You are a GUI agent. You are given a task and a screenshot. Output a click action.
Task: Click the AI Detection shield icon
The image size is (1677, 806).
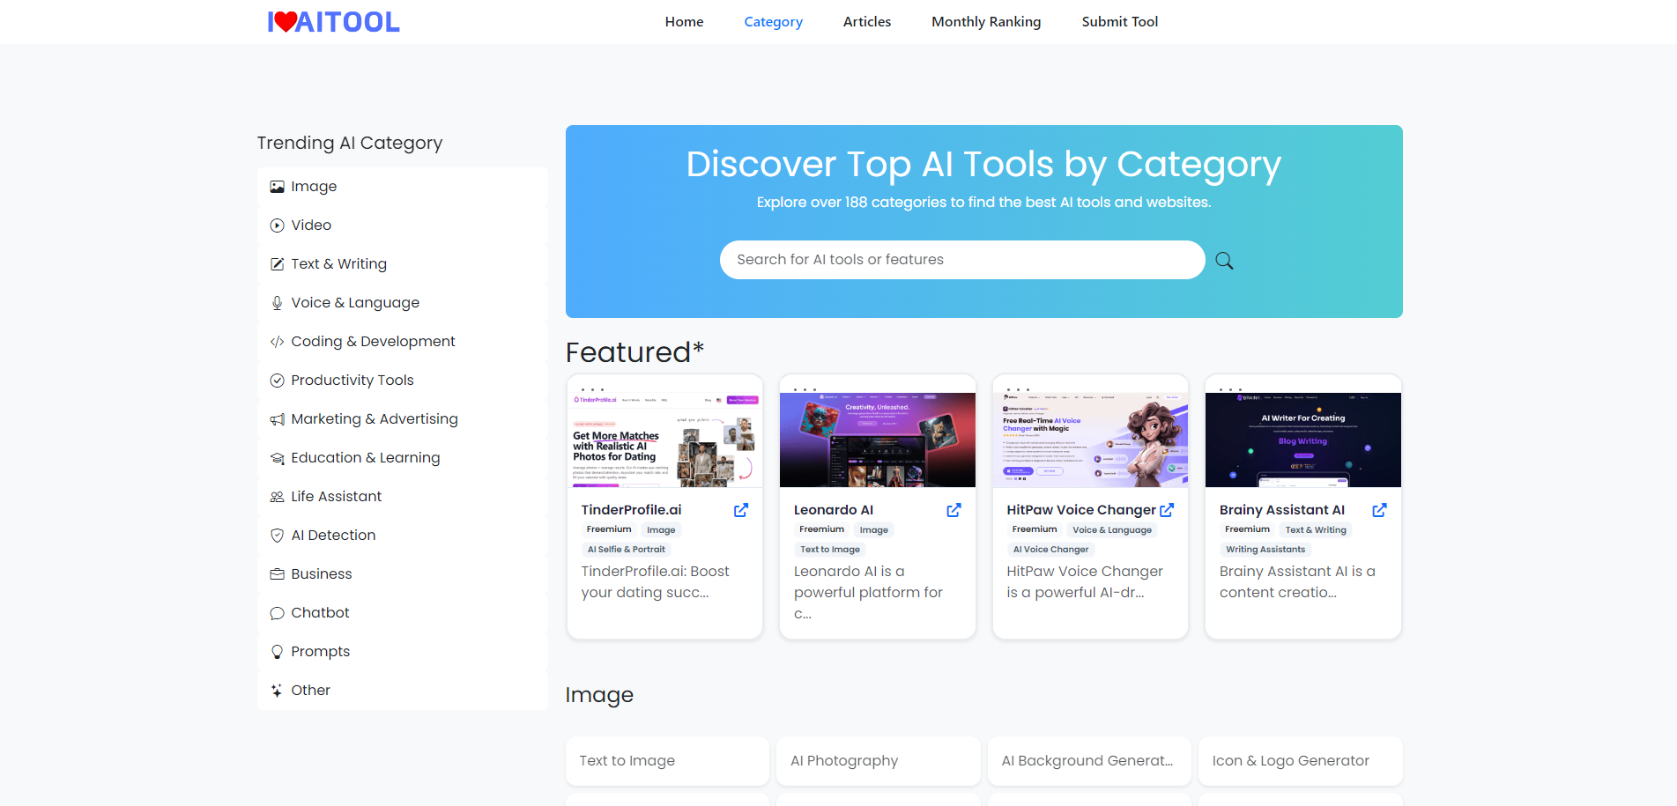point(277,536)
